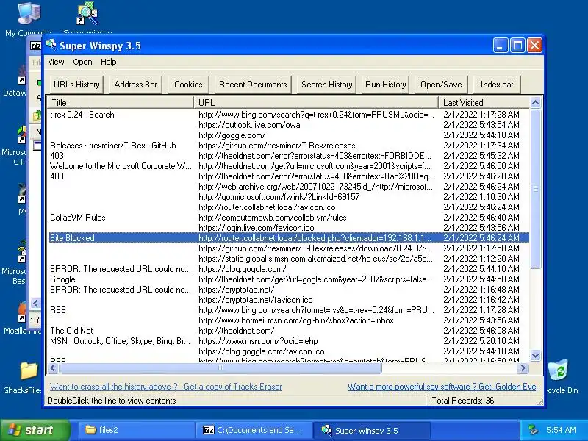Select the cryptotab.net/favicon.ico row
Screen dimensions: 588x441
[288, 300]
